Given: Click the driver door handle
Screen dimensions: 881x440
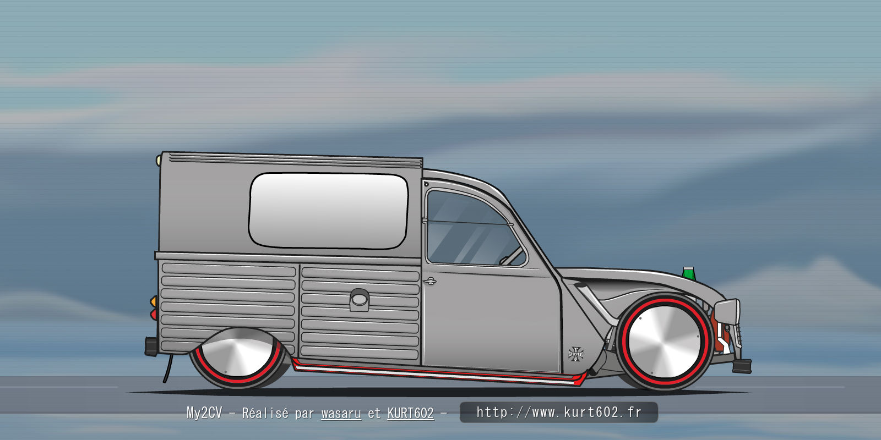Looking at the screenshot, I should pos(429,281).
